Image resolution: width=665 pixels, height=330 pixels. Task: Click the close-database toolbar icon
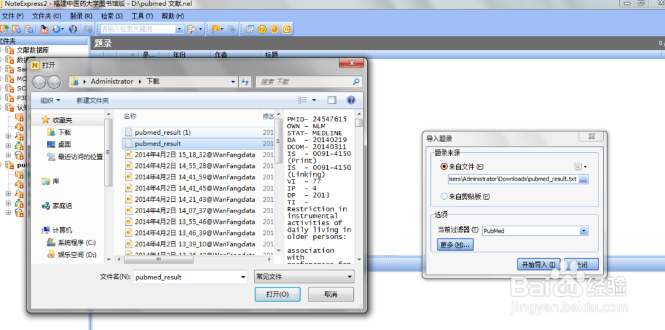(x=29, y=29)
